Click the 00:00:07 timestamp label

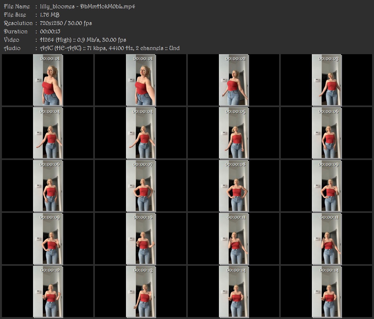[x=143, y=165]
